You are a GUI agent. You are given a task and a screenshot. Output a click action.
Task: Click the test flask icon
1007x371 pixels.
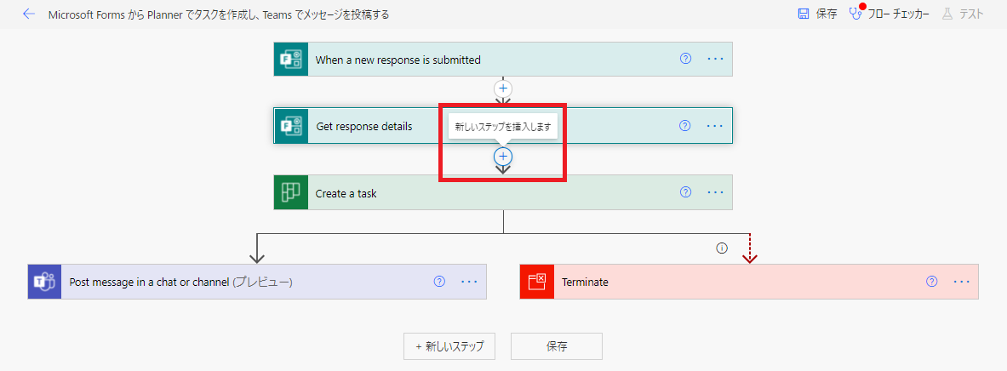[947, 14]
